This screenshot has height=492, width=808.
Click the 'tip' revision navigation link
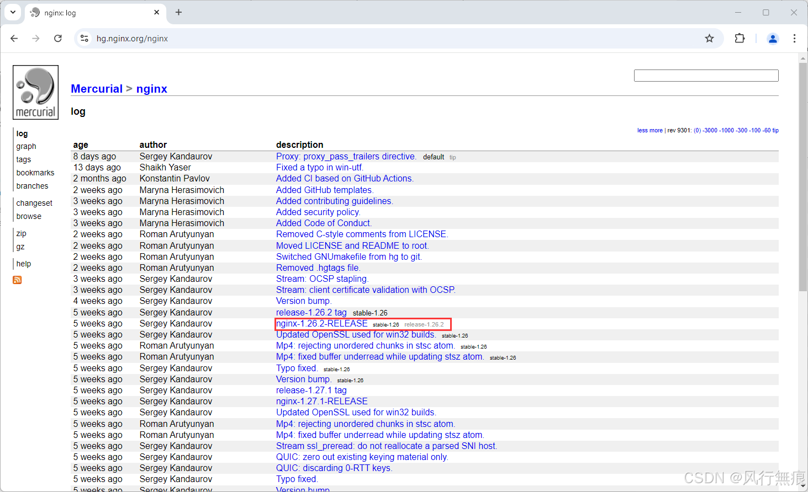[775, 131]
